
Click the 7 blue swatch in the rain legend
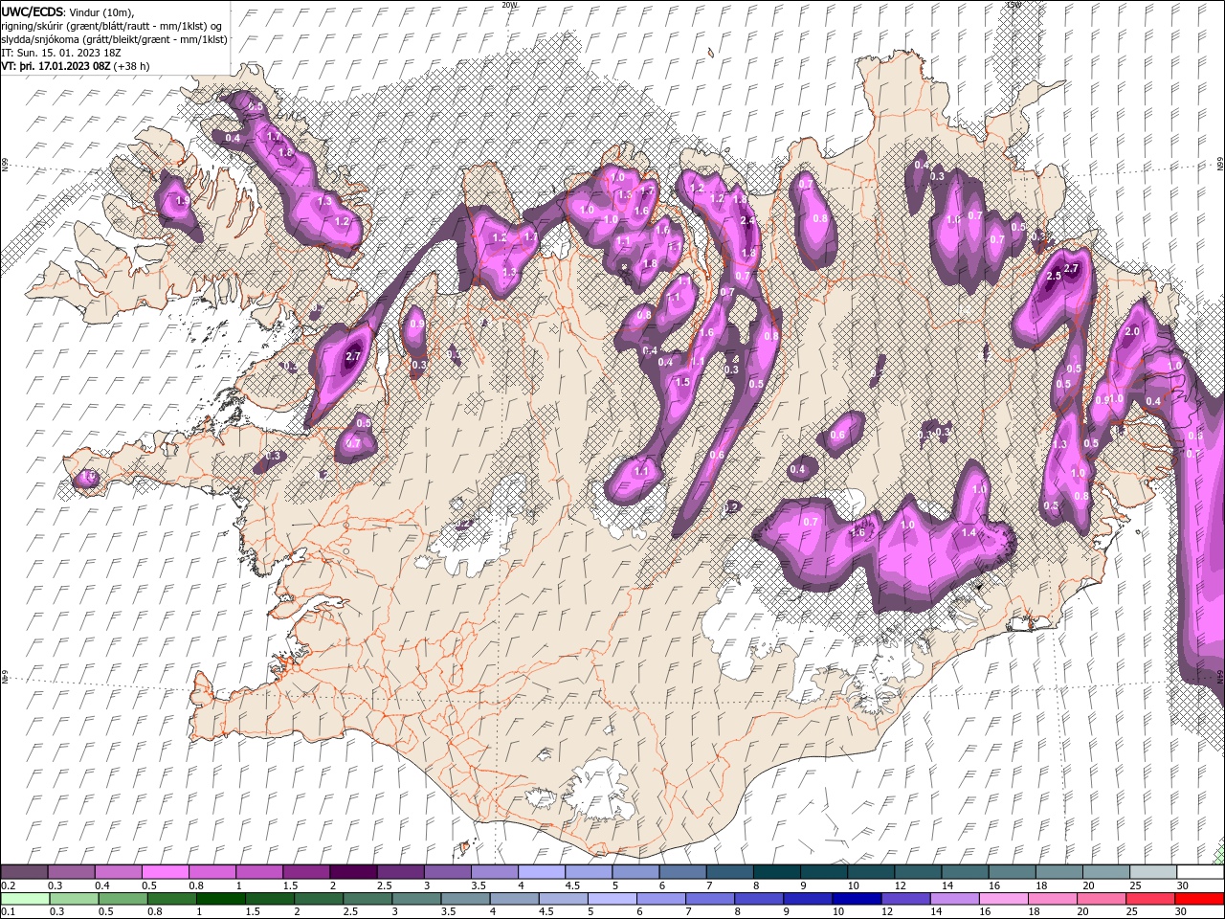coord(710,899)
